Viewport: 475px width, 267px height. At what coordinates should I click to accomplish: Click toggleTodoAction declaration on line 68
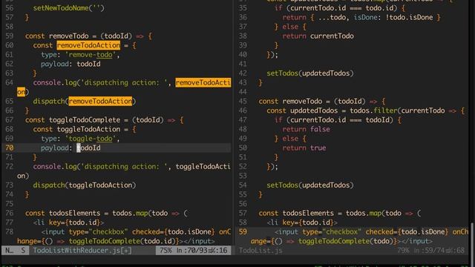88,129
